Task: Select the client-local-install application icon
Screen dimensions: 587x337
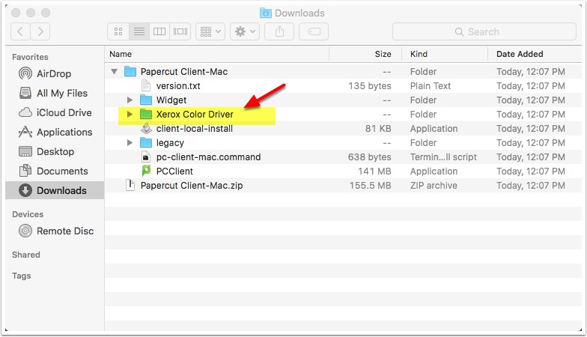Action: (145, 129)
